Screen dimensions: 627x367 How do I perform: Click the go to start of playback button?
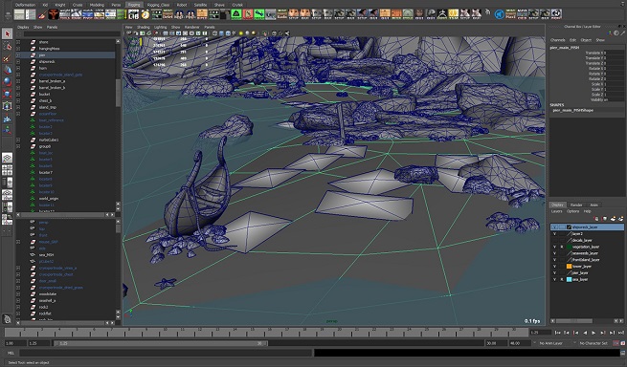pos(558,333)
